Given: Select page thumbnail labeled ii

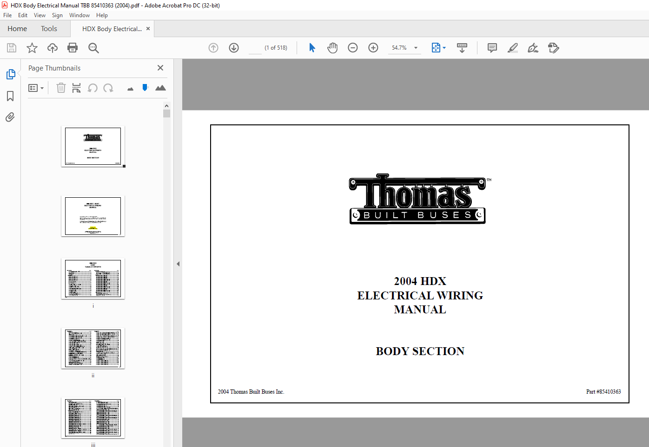Looking at the screenshot, I should pyautogui.click(x=93, y=348).
